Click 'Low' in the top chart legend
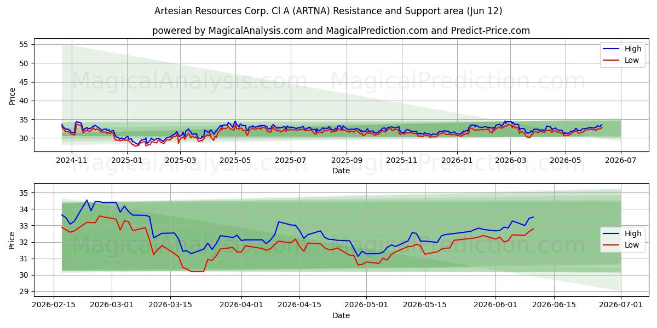The height and width of the screenshot is (328, 657). coord(632,60)
